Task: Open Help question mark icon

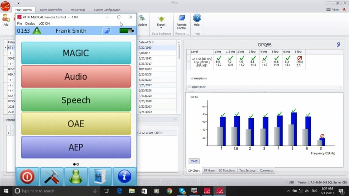Action: tap(197, 20)
